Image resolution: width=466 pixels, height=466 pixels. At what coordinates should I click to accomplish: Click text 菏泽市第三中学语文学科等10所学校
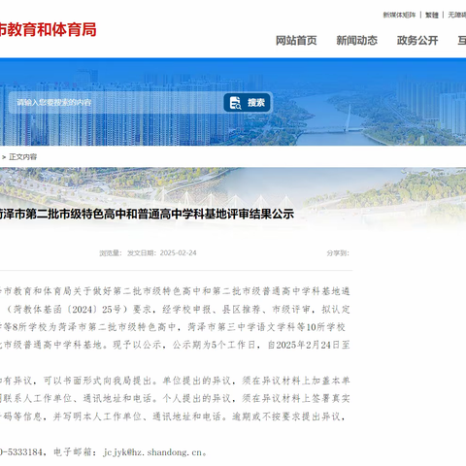[267, 327]
